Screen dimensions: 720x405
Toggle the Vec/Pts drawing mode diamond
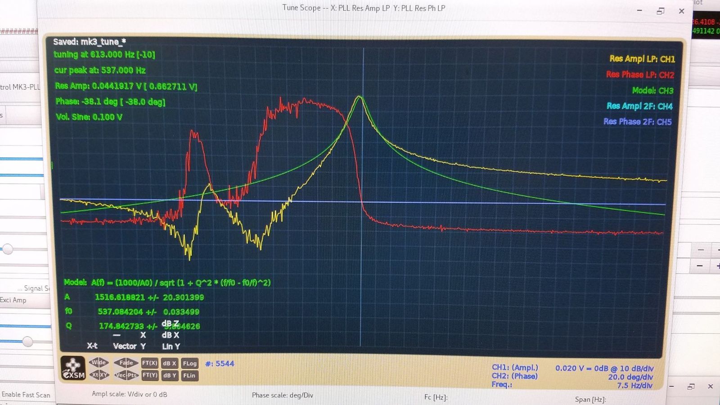click(x=126, y=375)
